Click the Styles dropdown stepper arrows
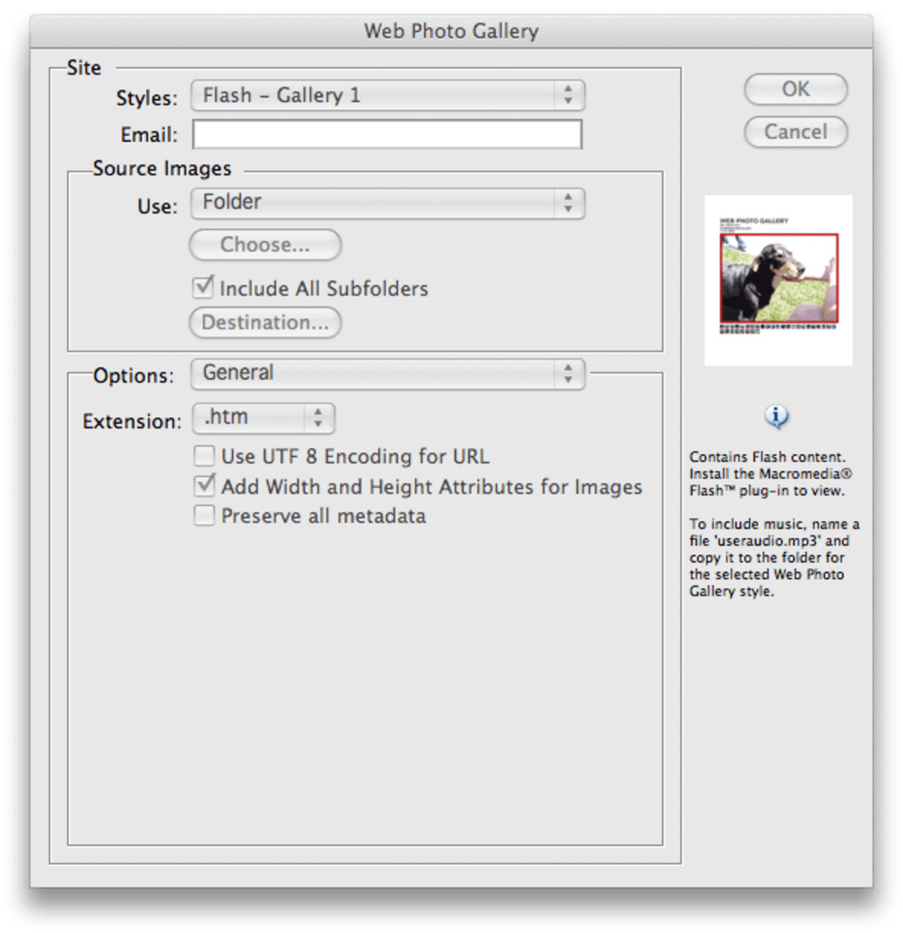Screen dimensions: 903x933 coord(568,96)
